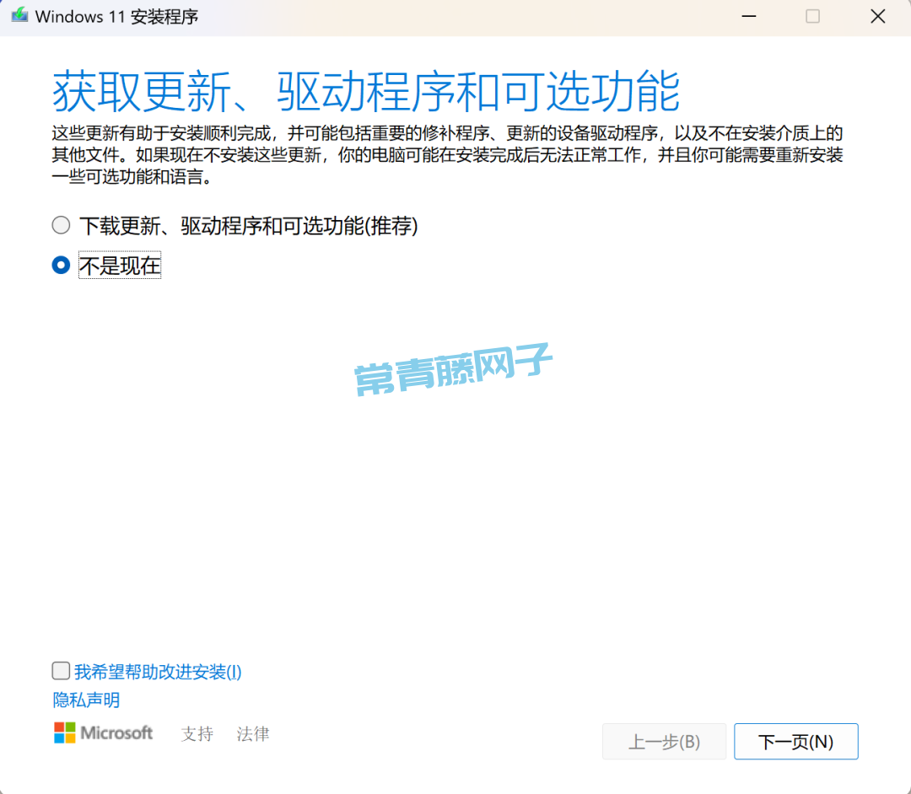Click the Windows 11 setup icon in title bar
The image size is (911, 794).
click(20, 16)
